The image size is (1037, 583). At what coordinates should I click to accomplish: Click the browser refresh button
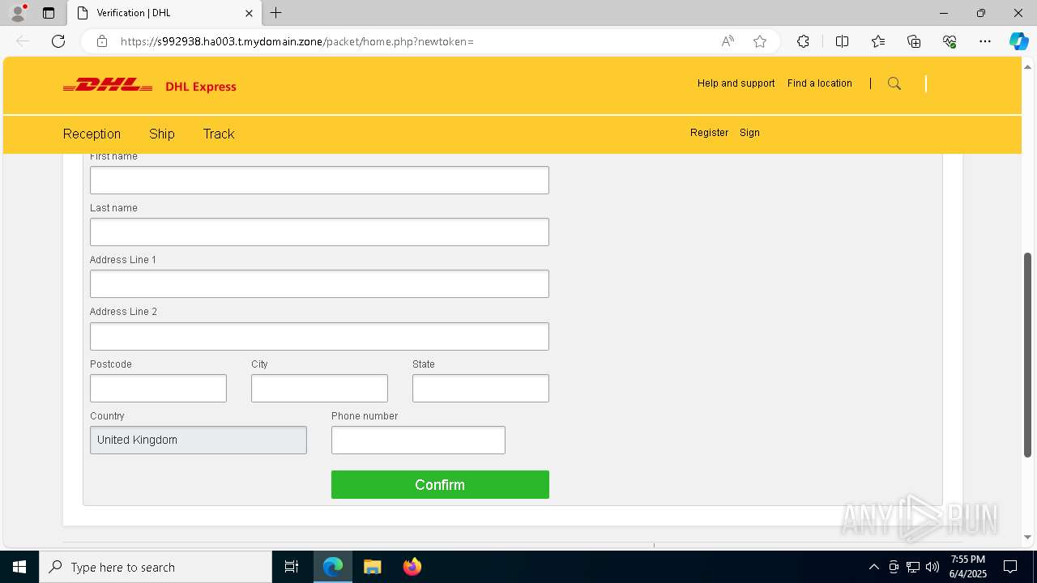[x=58, y=41]
